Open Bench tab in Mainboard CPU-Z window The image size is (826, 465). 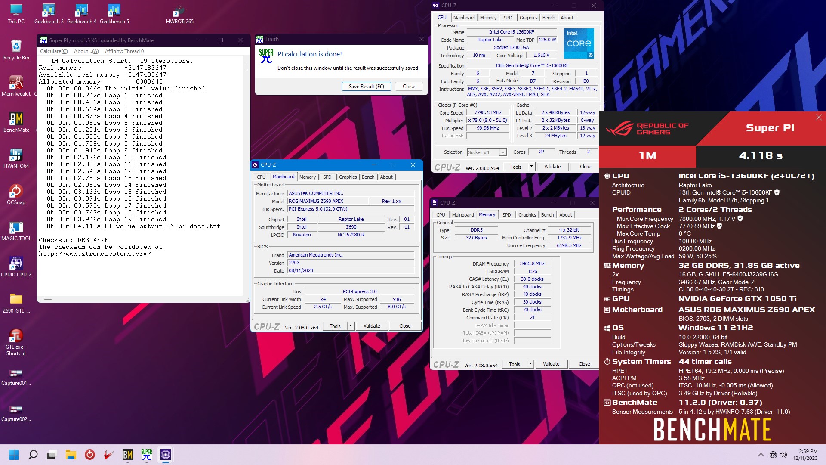tap(368, 177)
